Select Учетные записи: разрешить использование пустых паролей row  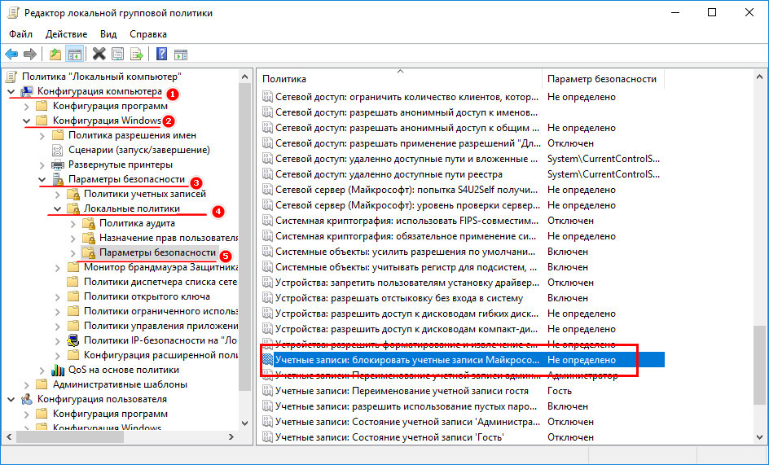(462, 406)
